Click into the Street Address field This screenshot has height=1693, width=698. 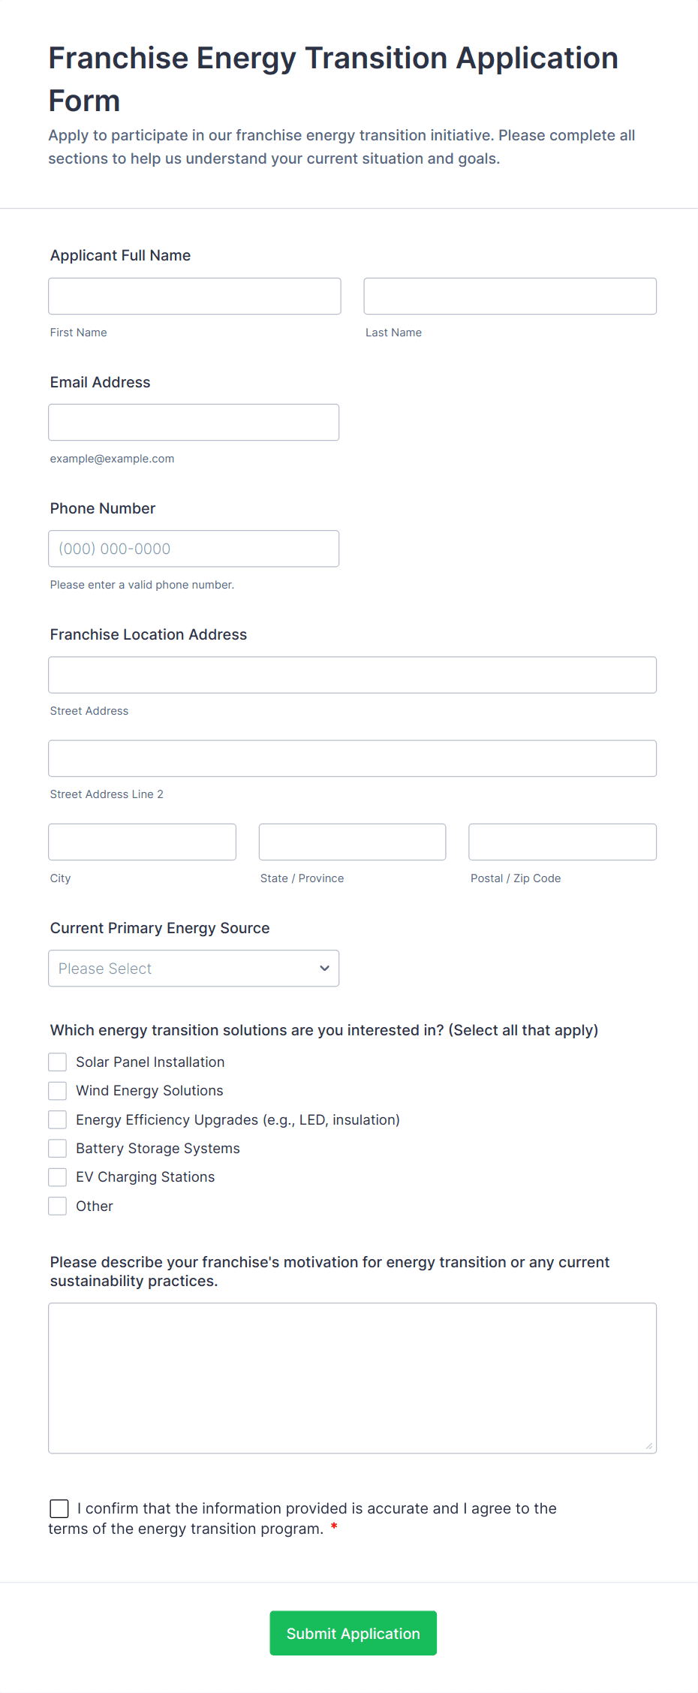[352, 674]
